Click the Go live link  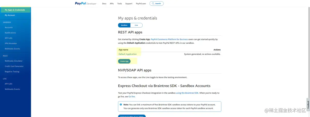tap(131, 97)
